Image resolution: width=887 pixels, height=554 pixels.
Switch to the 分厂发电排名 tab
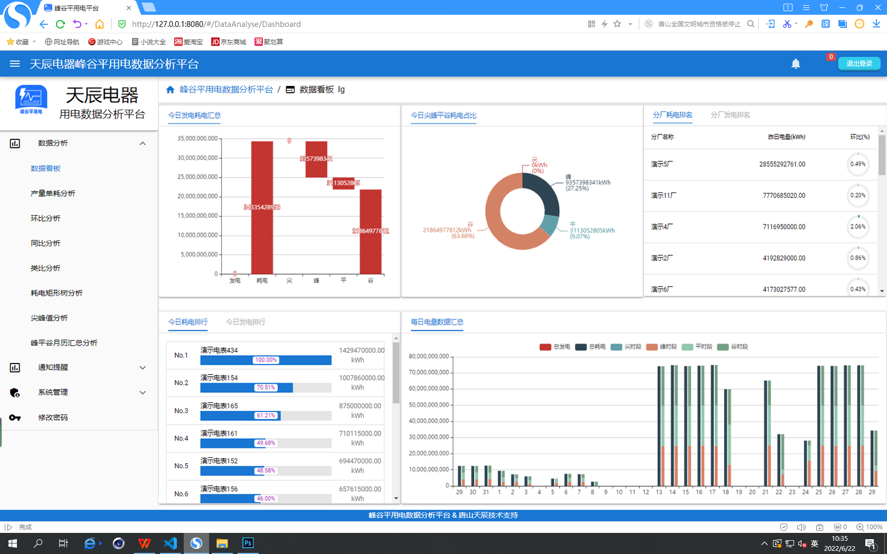[730, 115]
